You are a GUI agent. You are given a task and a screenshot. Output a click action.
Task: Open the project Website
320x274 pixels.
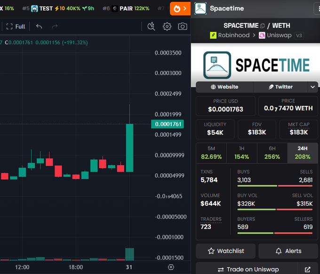[x=224, y=87]
